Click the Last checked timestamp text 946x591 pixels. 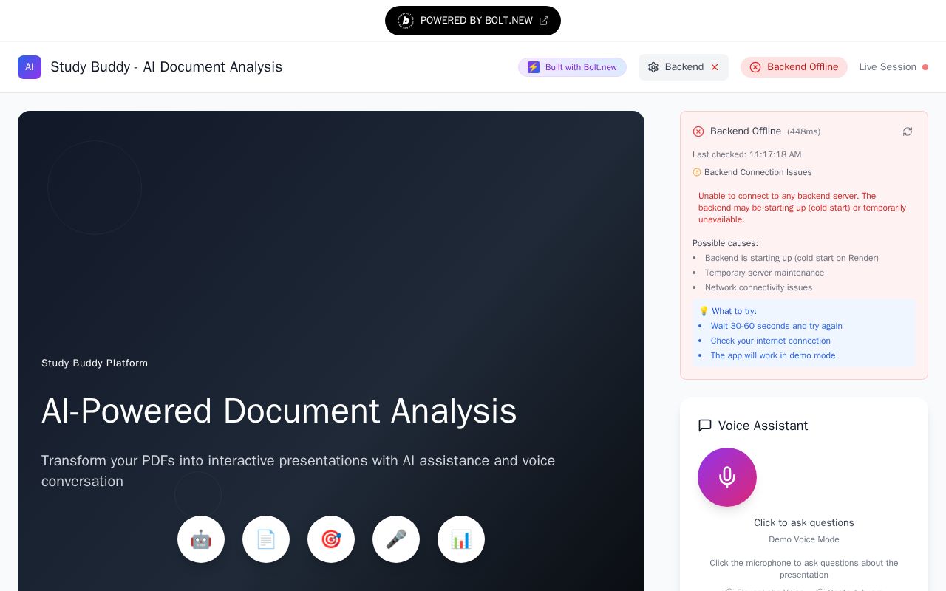pyautogui.click(x=746, y=154)
